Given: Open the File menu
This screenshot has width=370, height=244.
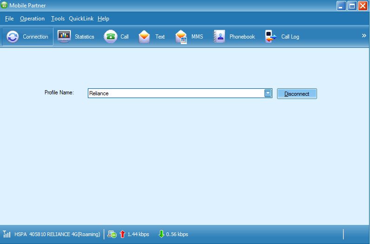Looking at the screenshot, I should tap(9, 19).
